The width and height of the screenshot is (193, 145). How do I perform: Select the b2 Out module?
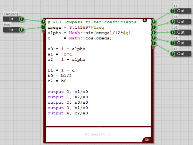181,54
